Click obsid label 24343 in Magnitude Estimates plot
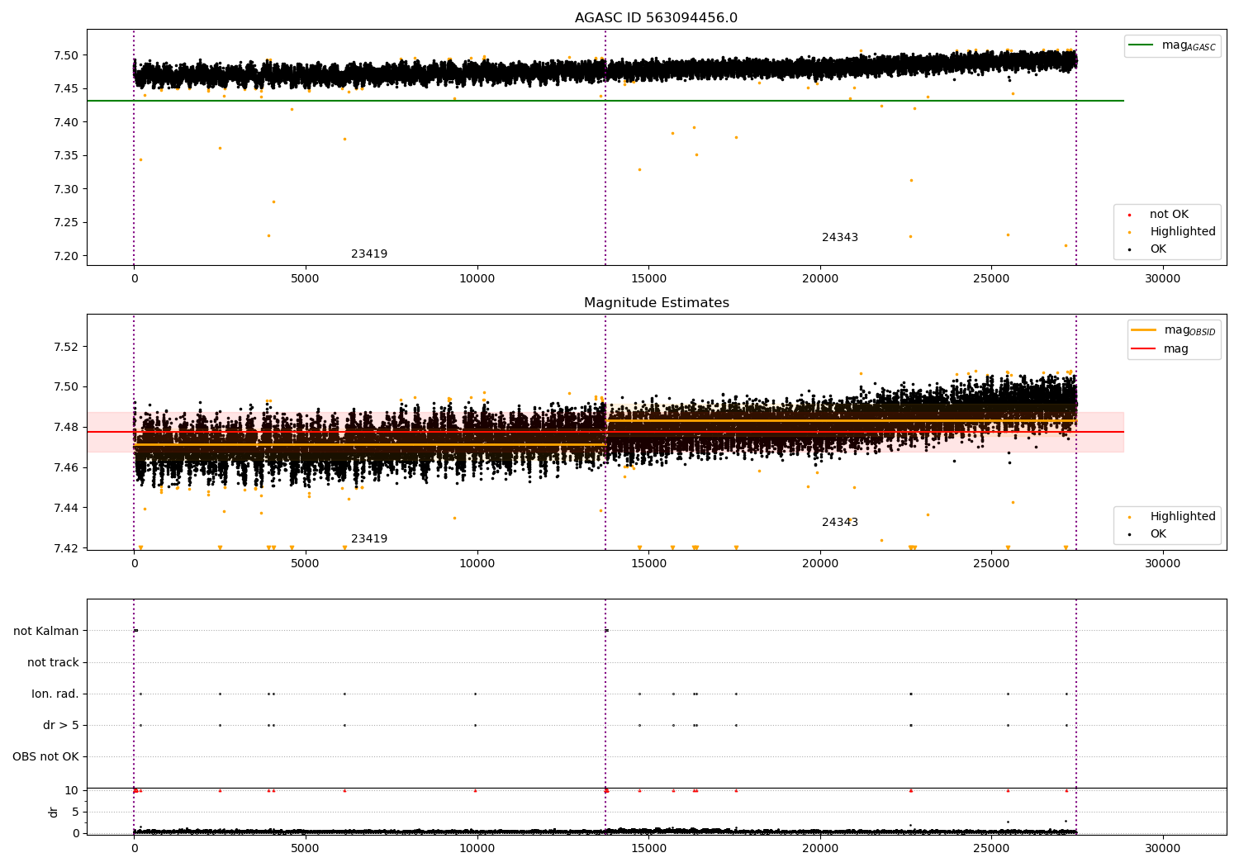This screenshot has height=867, width=1239. pyautogui.click(x=840, y=523)
